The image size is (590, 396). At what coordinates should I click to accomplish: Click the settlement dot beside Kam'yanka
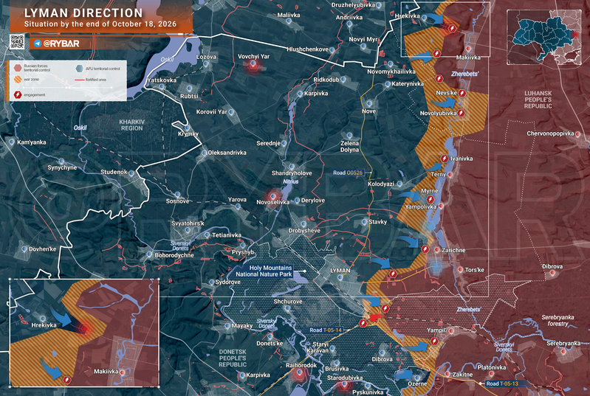click(12, 142)
